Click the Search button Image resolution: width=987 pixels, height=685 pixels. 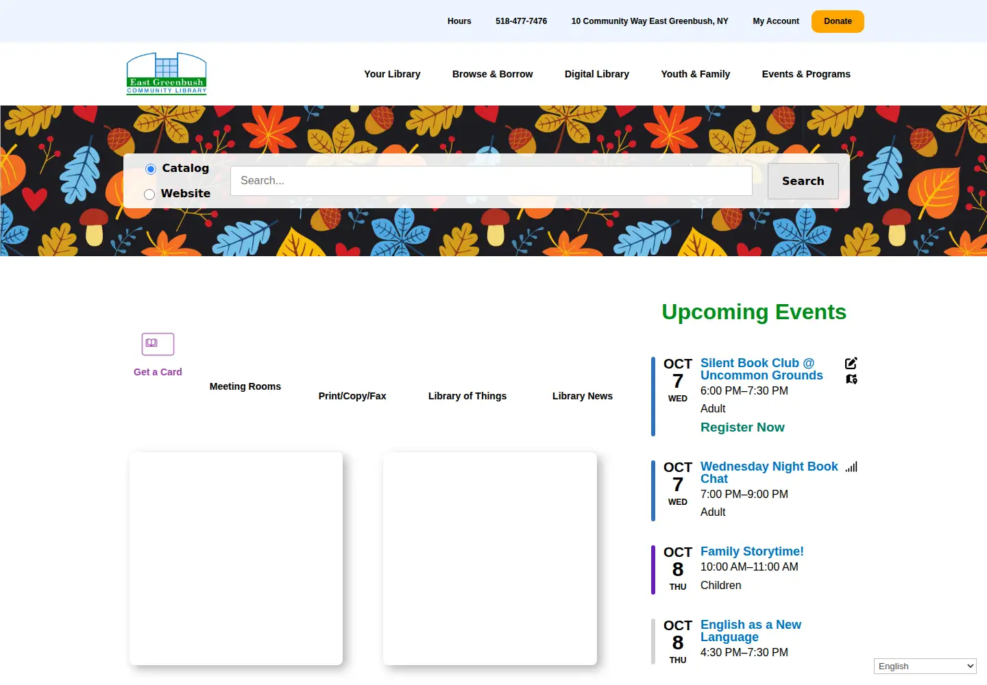coord(803,181)
